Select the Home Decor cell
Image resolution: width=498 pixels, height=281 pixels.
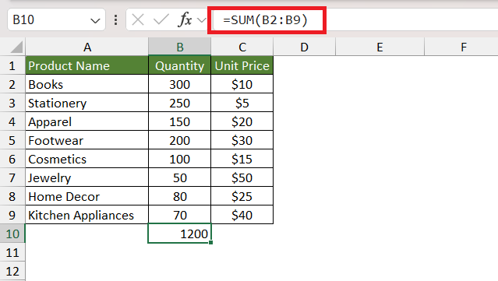87,197
